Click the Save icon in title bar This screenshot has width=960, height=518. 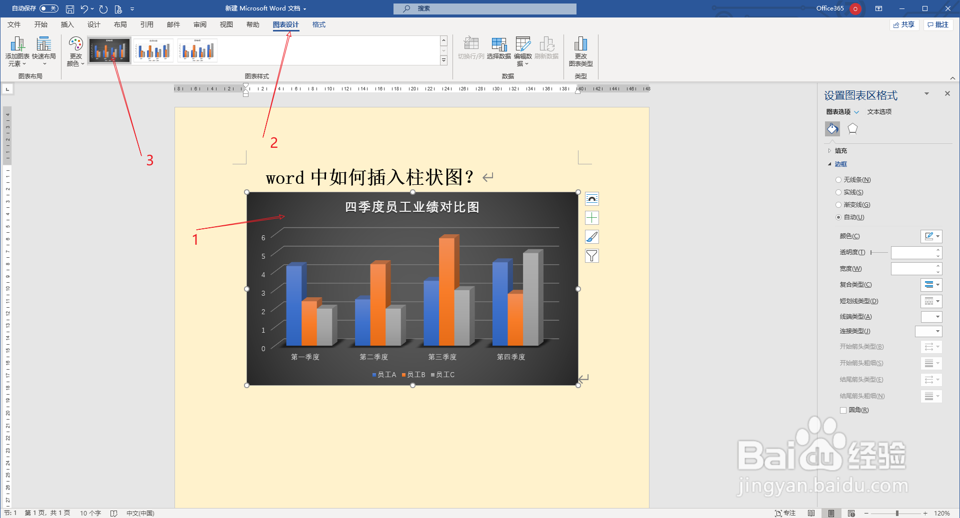click(x=70, y=8)
